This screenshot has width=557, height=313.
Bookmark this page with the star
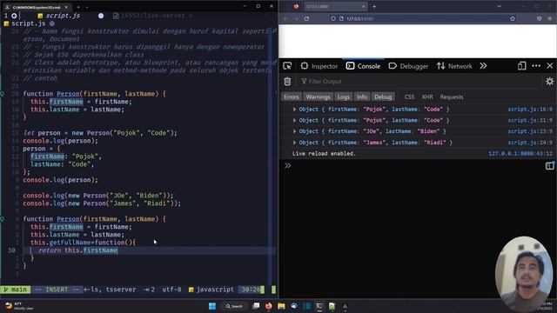point(513,18)
